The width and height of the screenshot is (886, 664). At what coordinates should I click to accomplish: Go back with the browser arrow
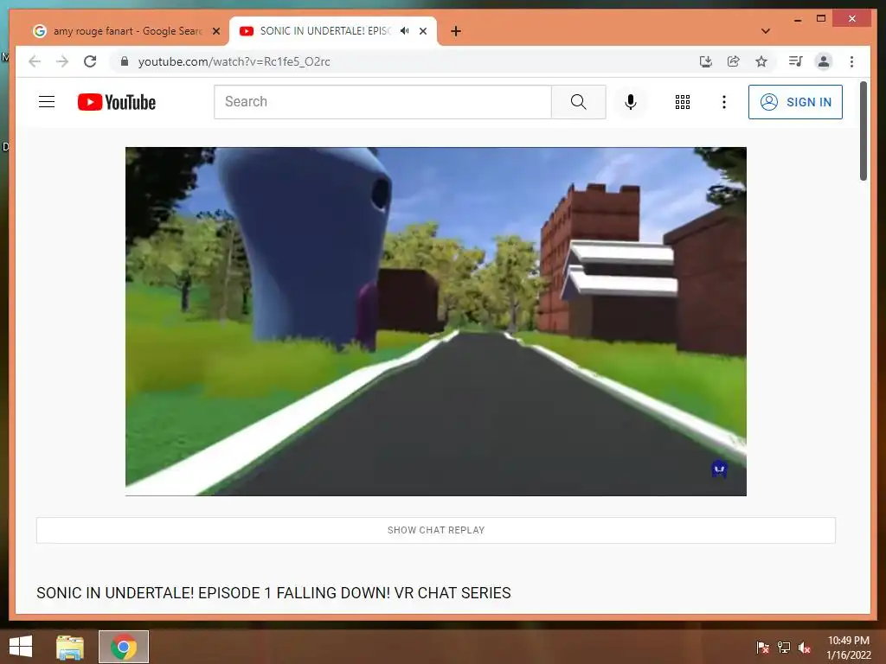(35, 61)
